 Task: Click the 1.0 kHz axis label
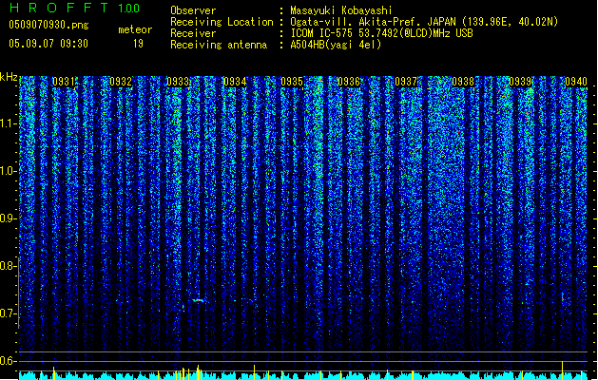click(8, 171)
